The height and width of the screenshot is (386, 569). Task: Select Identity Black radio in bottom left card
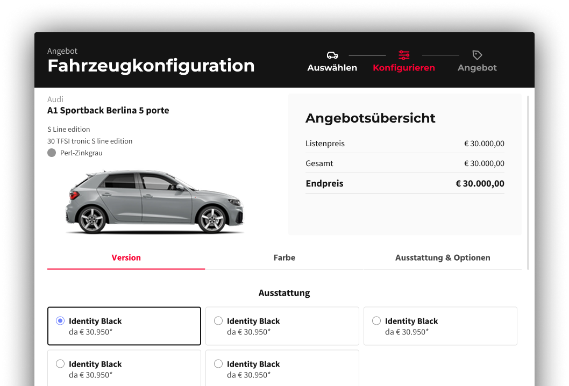tap(60, 363)
